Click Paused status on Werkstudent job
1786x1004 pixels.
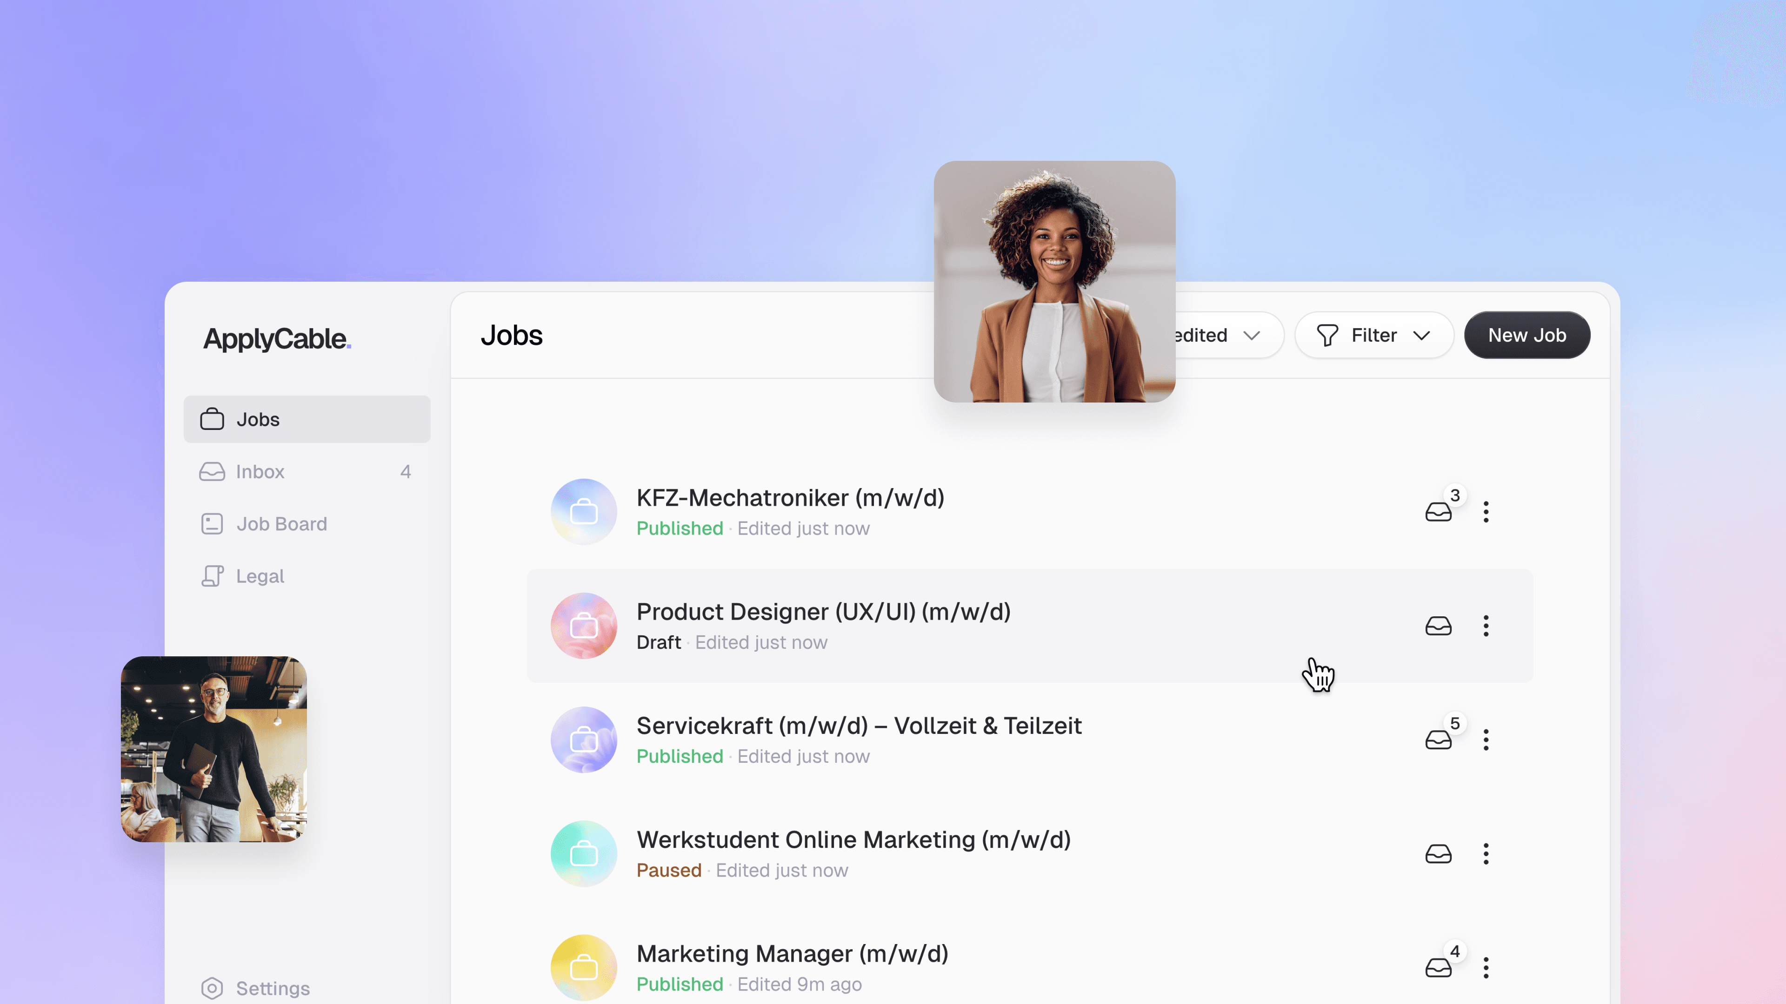[x=669, y=870]
